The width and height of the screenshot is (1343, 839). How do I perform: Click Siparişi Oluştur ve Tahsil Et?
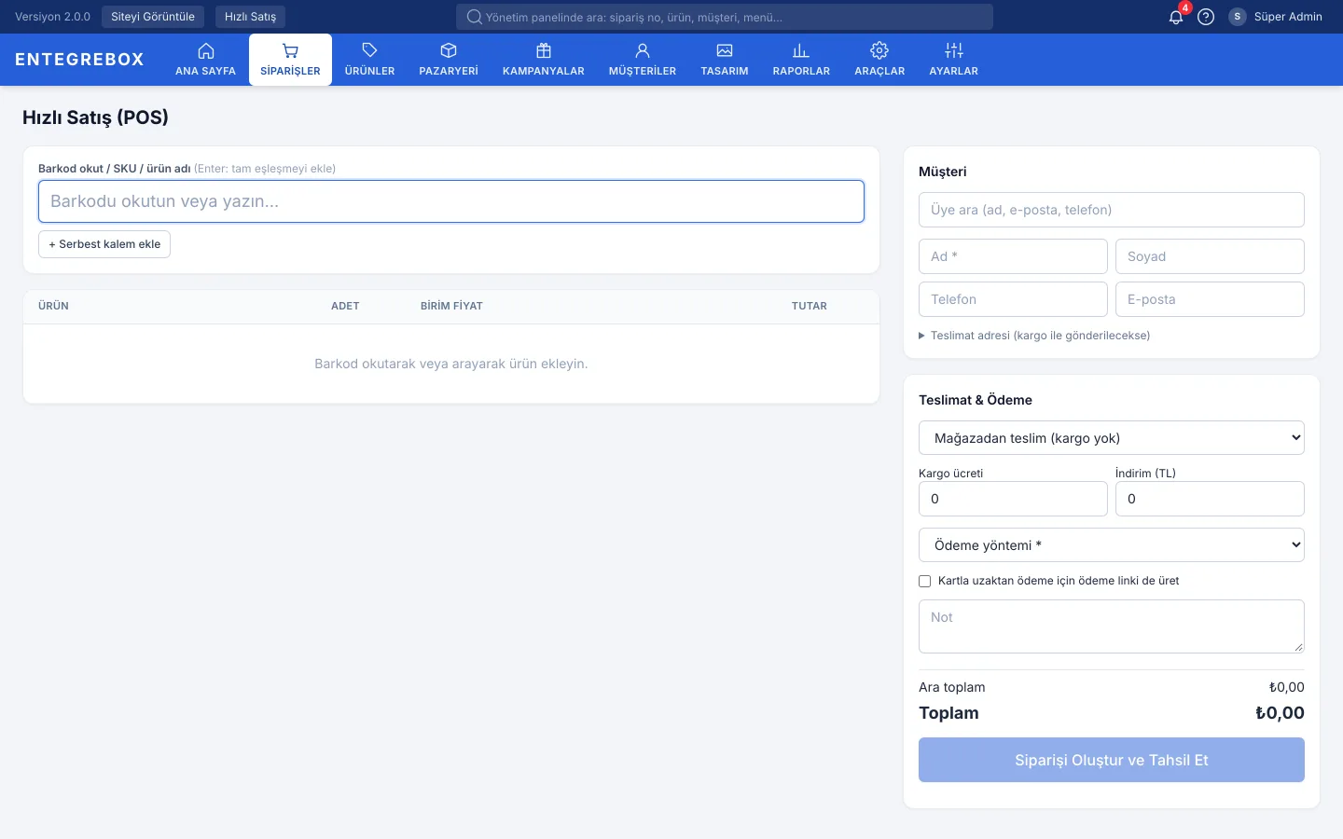pos(1112,760)
